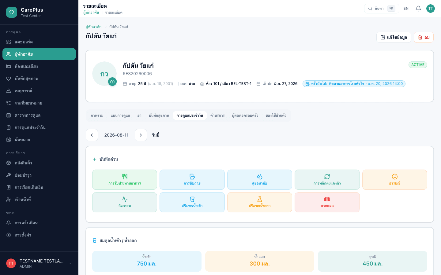Switch to the ภาพรวม tab
441x275 pixels.
tap(97, 116)
